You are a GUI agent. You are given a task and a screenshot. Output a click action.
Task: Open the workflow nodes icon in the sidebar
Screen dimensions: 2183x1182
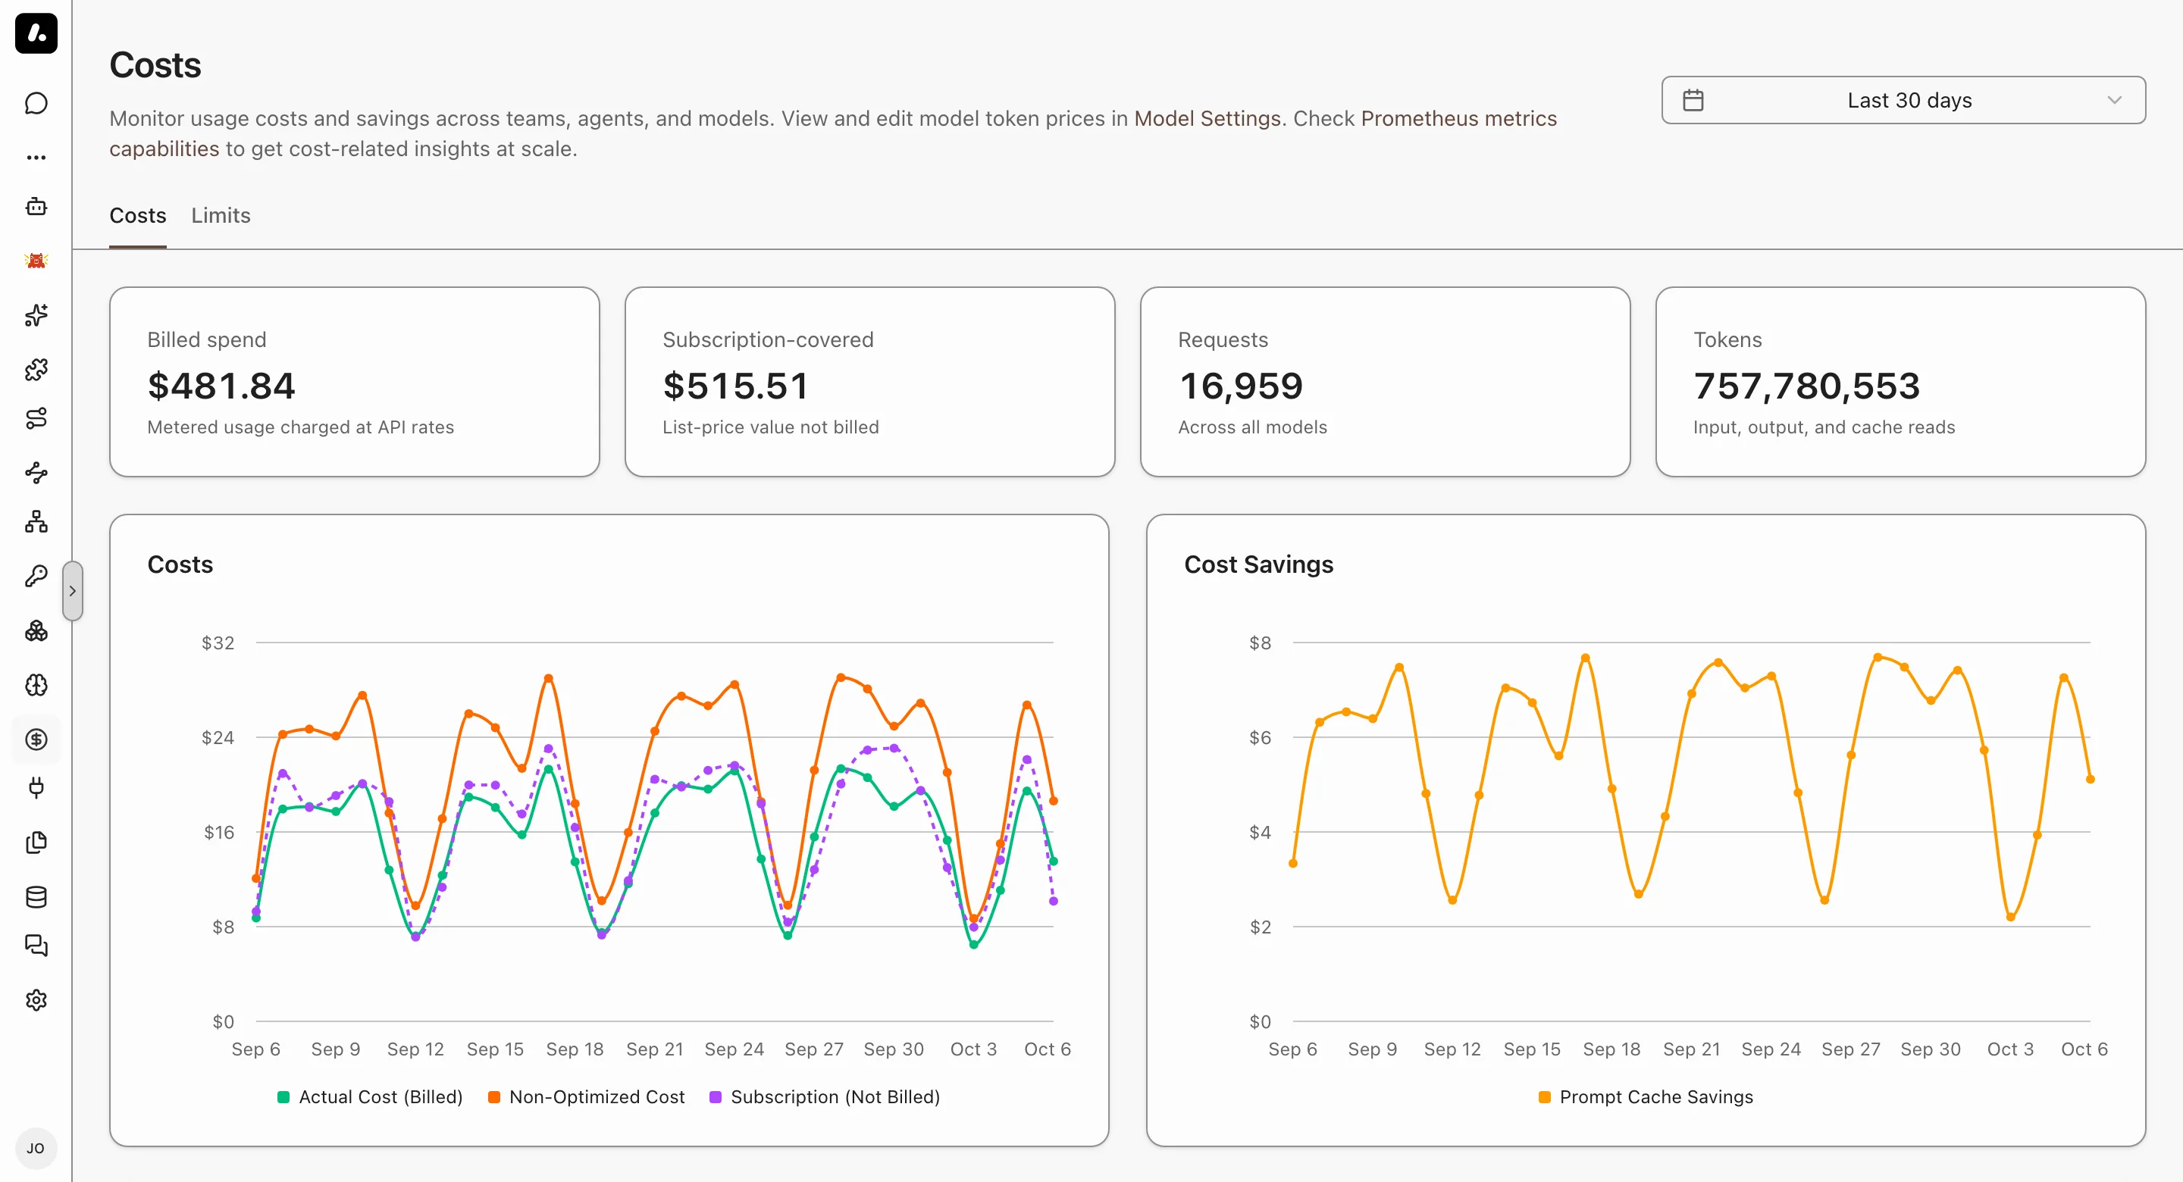click(36, 472)
